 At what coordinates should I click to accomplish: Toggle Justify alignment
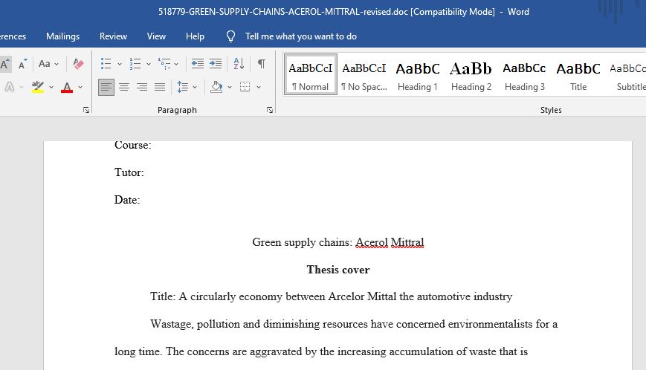[160, 87]
